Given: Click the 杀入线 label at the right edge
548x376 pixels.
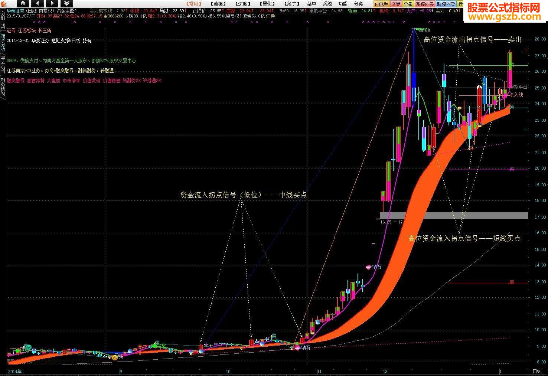Looking at the screenshot, I should tap(516, 95).
